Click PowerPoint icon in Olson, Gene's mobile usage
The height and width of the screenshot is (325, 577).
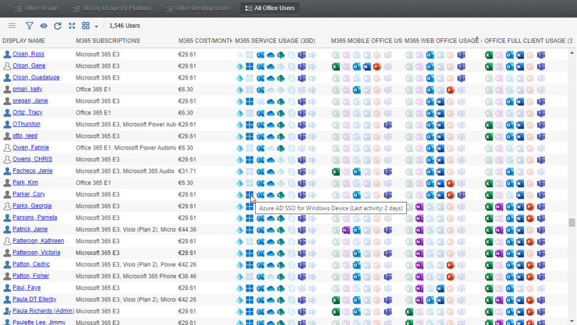[377, 67]
